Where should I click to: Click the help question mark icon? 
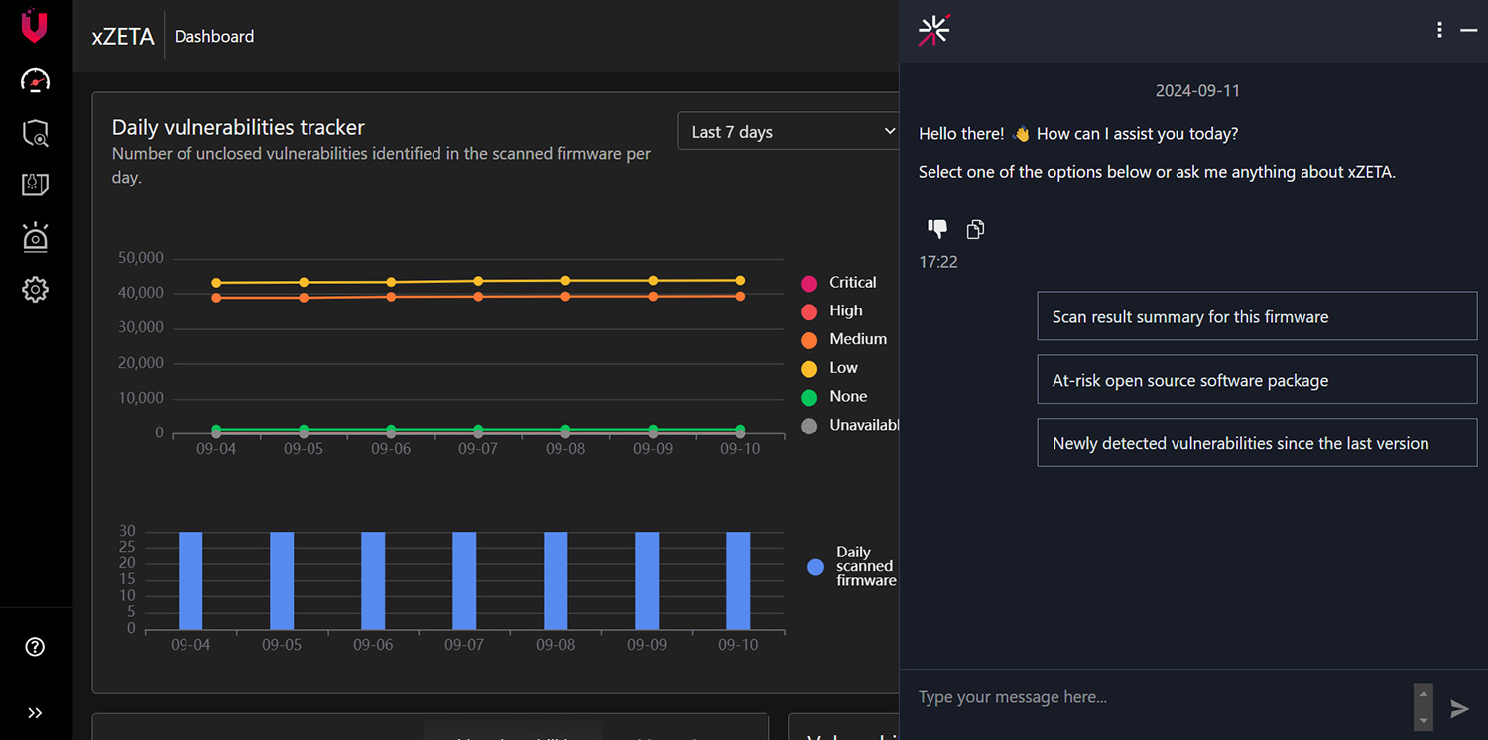point(35,647)
